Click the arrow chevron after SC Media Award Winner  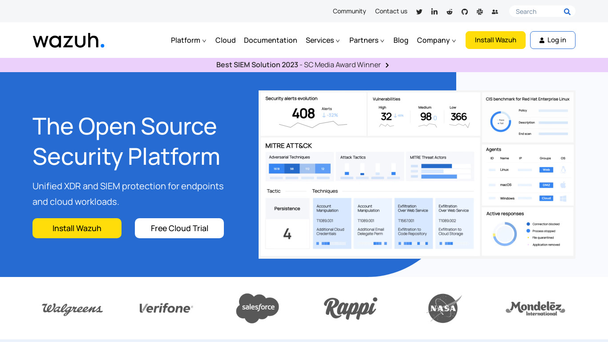tap(387, 65)
